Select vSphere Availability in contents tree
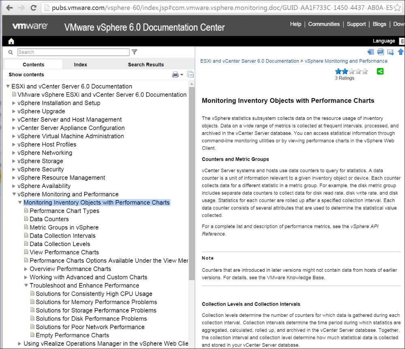Image resolution: width=405 pixels, height=349 pixels. coord(44,186)
